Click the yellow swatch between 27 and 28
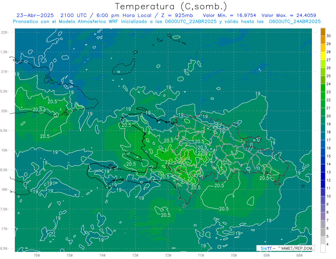Image resolution: width=336 pixels, height=259 pixels. coord(323,56)
